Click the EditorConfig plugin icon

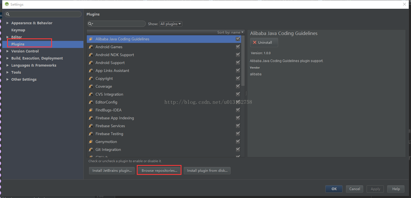[x=91, y=102]
